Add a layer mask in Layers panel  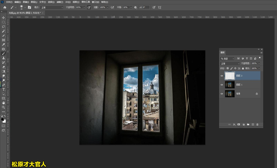238,124
